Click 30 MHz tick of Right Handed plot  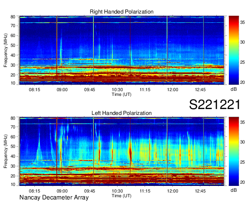click(x=13, y=65)
